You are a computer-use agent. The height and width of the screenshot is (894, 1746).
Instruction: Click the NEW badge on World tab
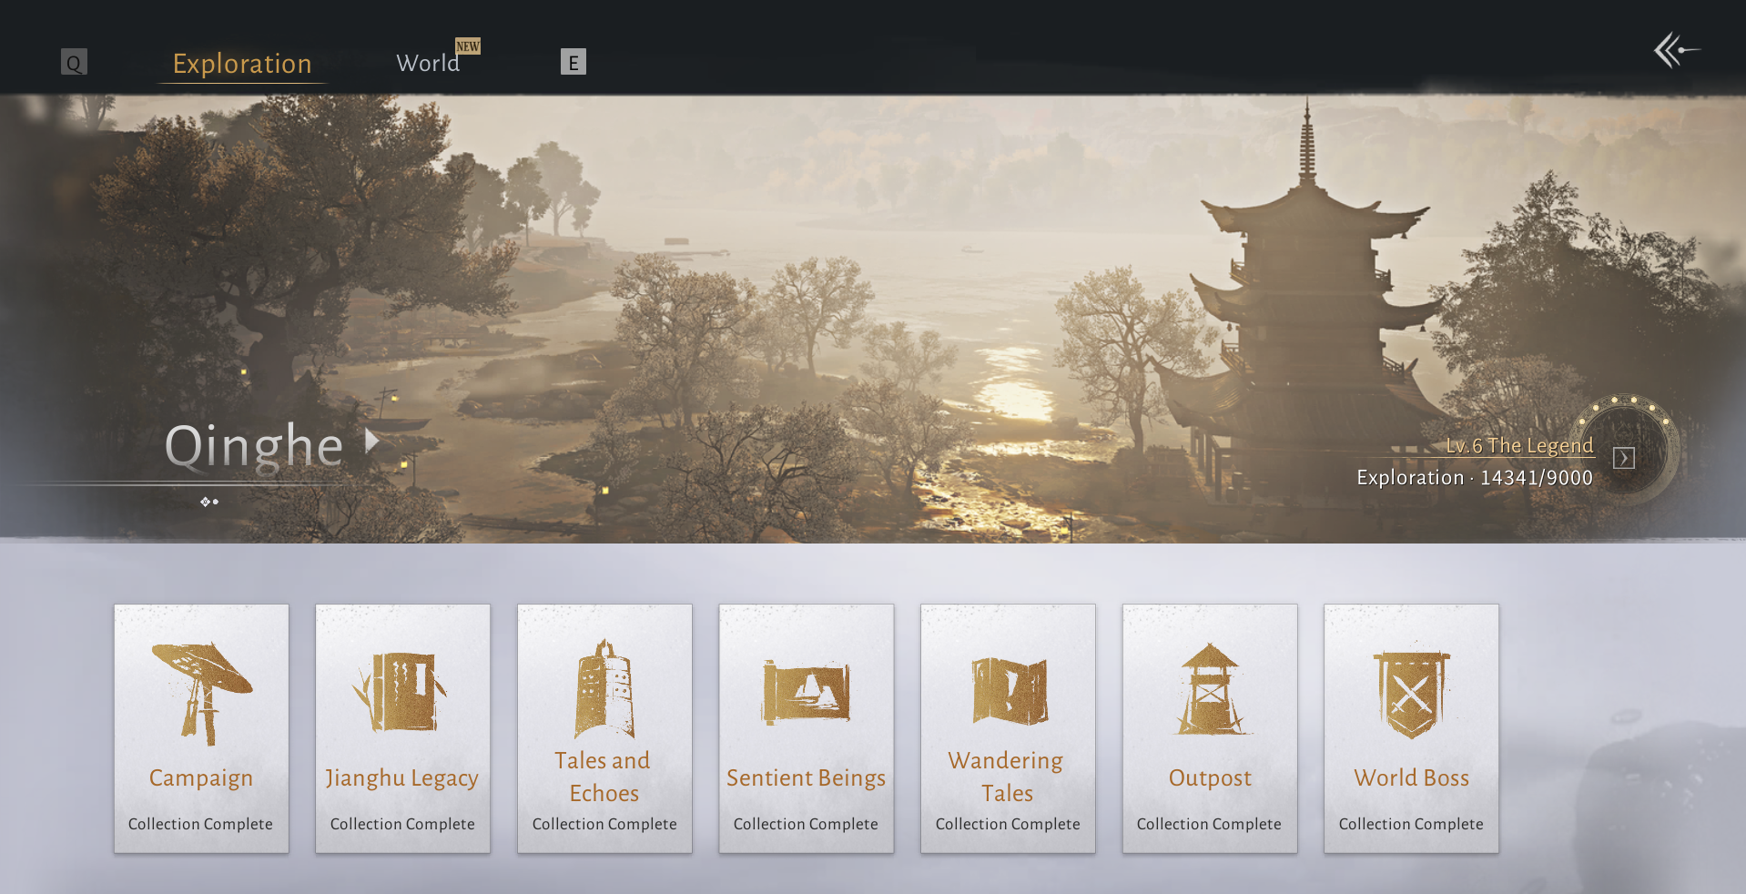pyautogui.click(x=468, y=46)
